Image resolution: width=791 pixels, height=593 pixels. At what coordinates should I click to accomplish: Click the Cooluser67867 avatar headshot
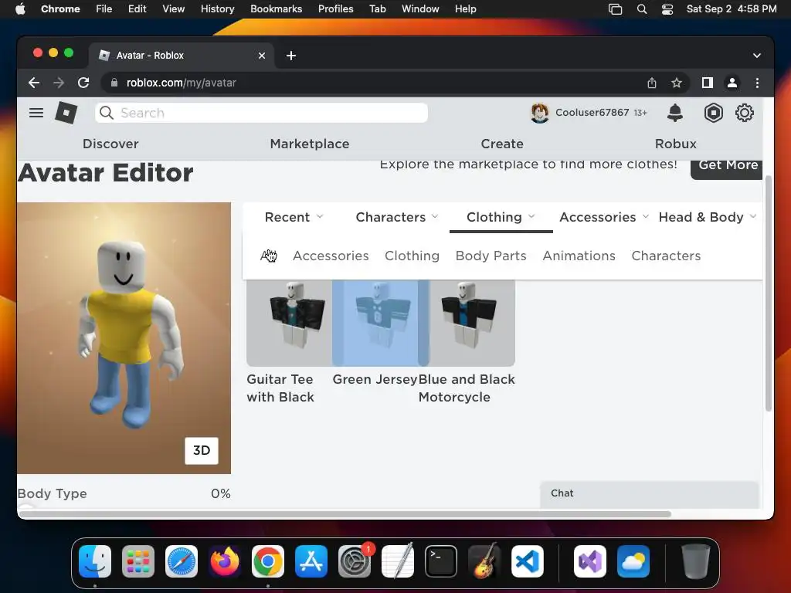[x=540, y=113]
